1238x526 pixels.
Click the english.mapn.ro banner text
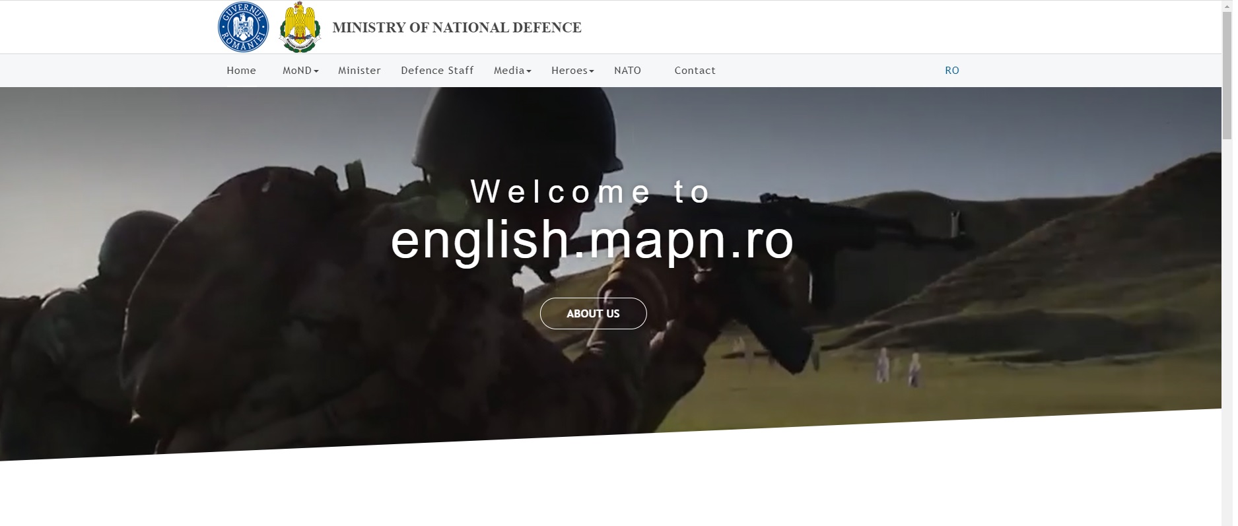click(x=592, y=240)
